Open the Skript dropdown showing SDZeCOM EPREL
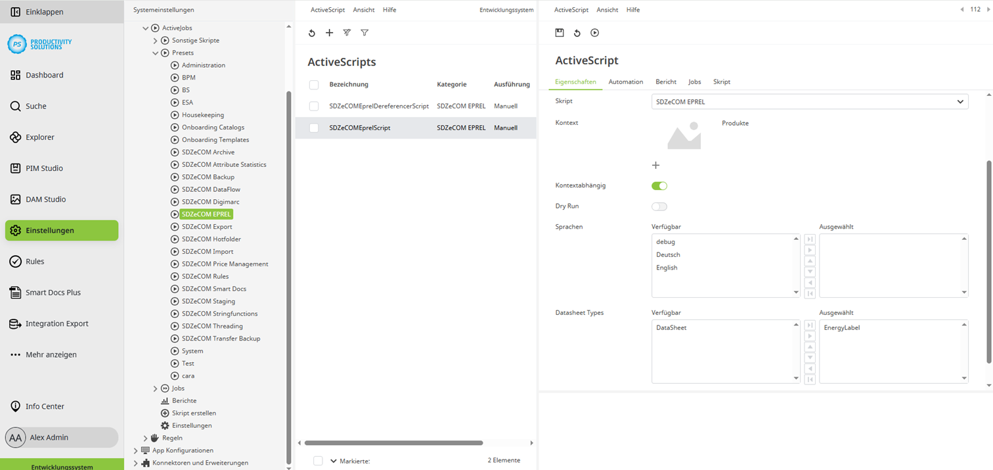 click(x=960, y=101)
